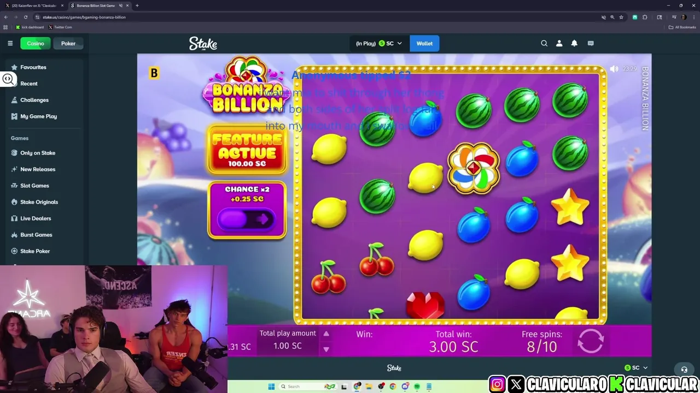Click the flower scatter symbol on reels

click(474, 168)
